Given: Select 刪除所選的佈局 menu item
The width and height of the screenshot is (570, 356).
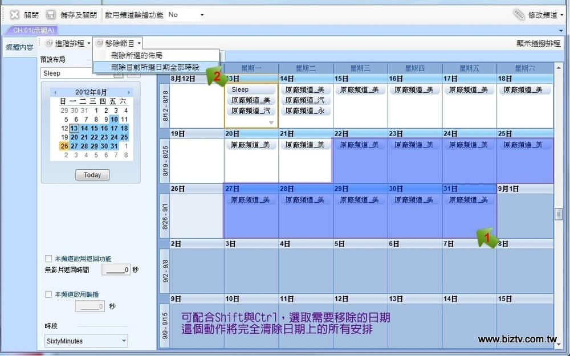Looking at the screenshot, I should (137, 55).
